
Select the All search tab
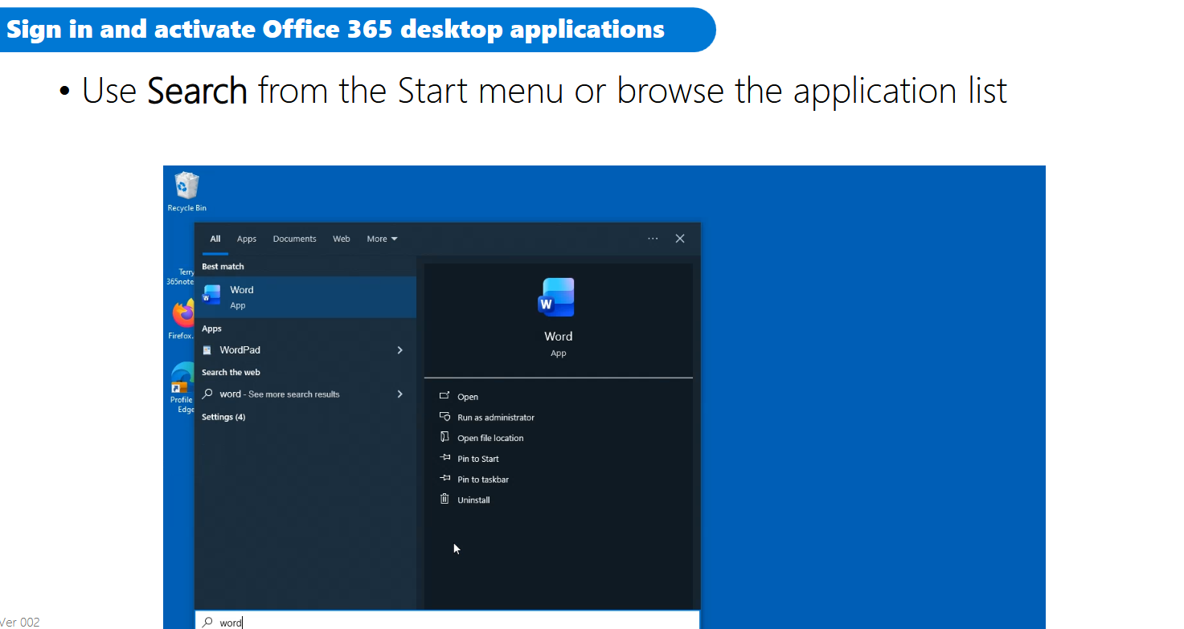pyautogui.click(x=215, y=239)
